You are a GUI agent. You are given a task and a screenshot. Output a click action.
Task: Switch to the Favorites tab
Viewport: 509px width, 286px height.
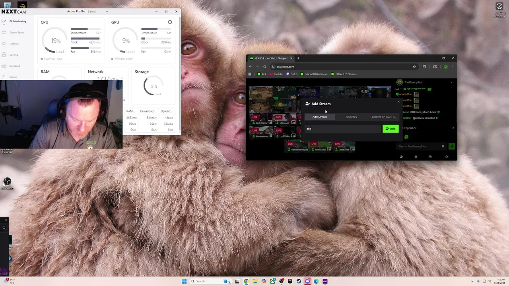351,117
